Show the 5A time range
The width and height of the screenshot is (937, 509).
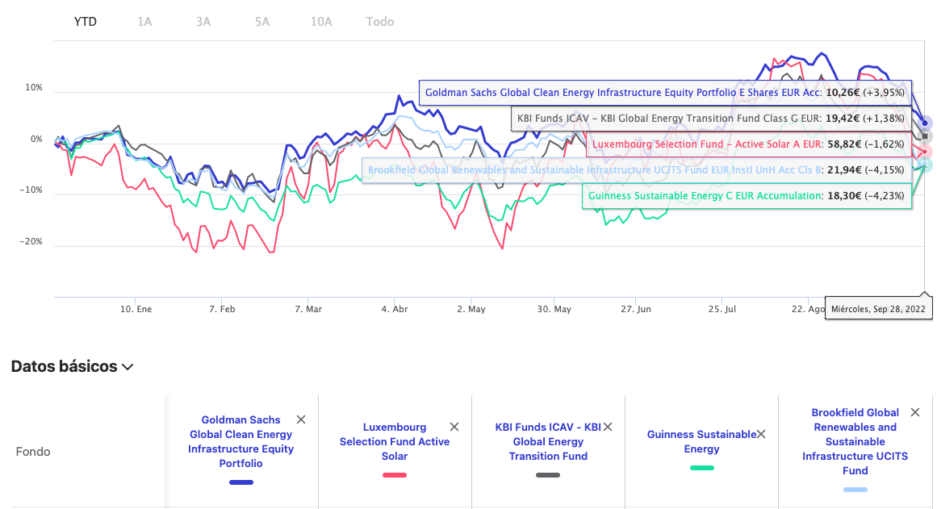pos(262,22)
